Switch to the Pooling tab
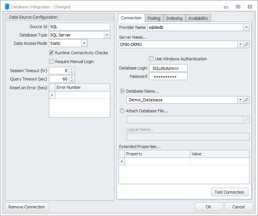The width and height of the screenshot is (258, 216). pos(154,18)
